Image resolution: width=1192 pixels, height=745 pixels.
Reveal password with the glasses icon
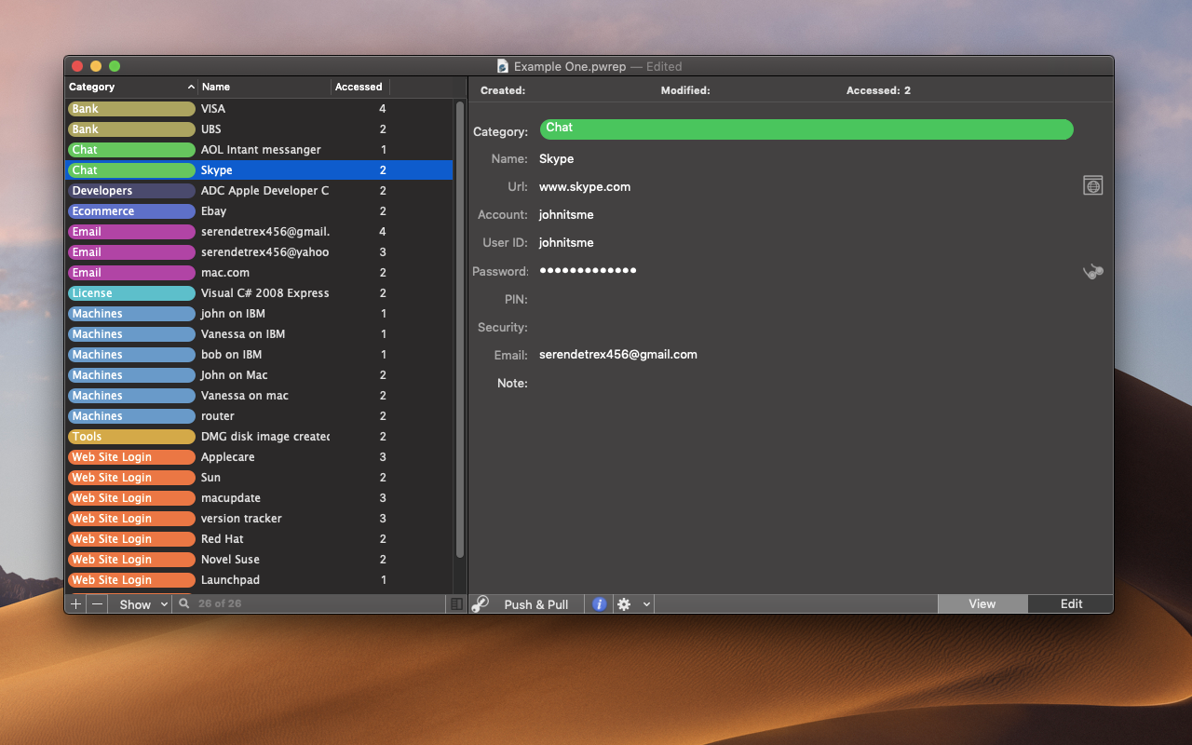[x=1092, y=271]
